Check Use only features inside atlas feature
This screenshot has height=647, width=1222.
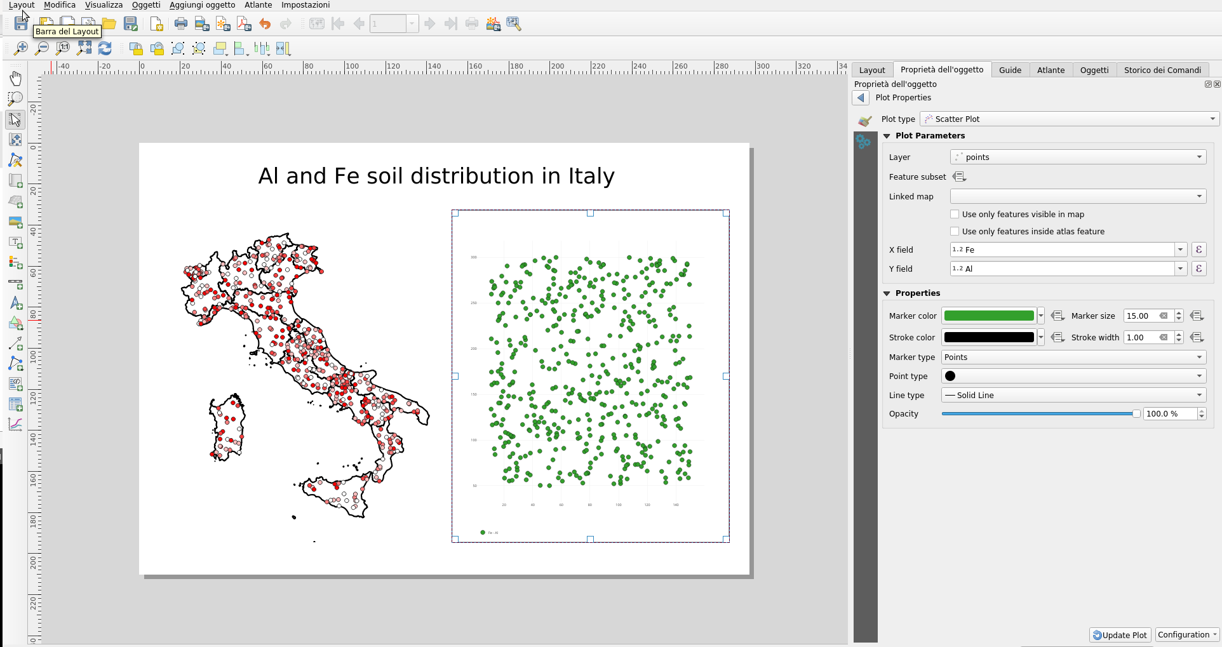pyautogui.click(x=955, y=231)
